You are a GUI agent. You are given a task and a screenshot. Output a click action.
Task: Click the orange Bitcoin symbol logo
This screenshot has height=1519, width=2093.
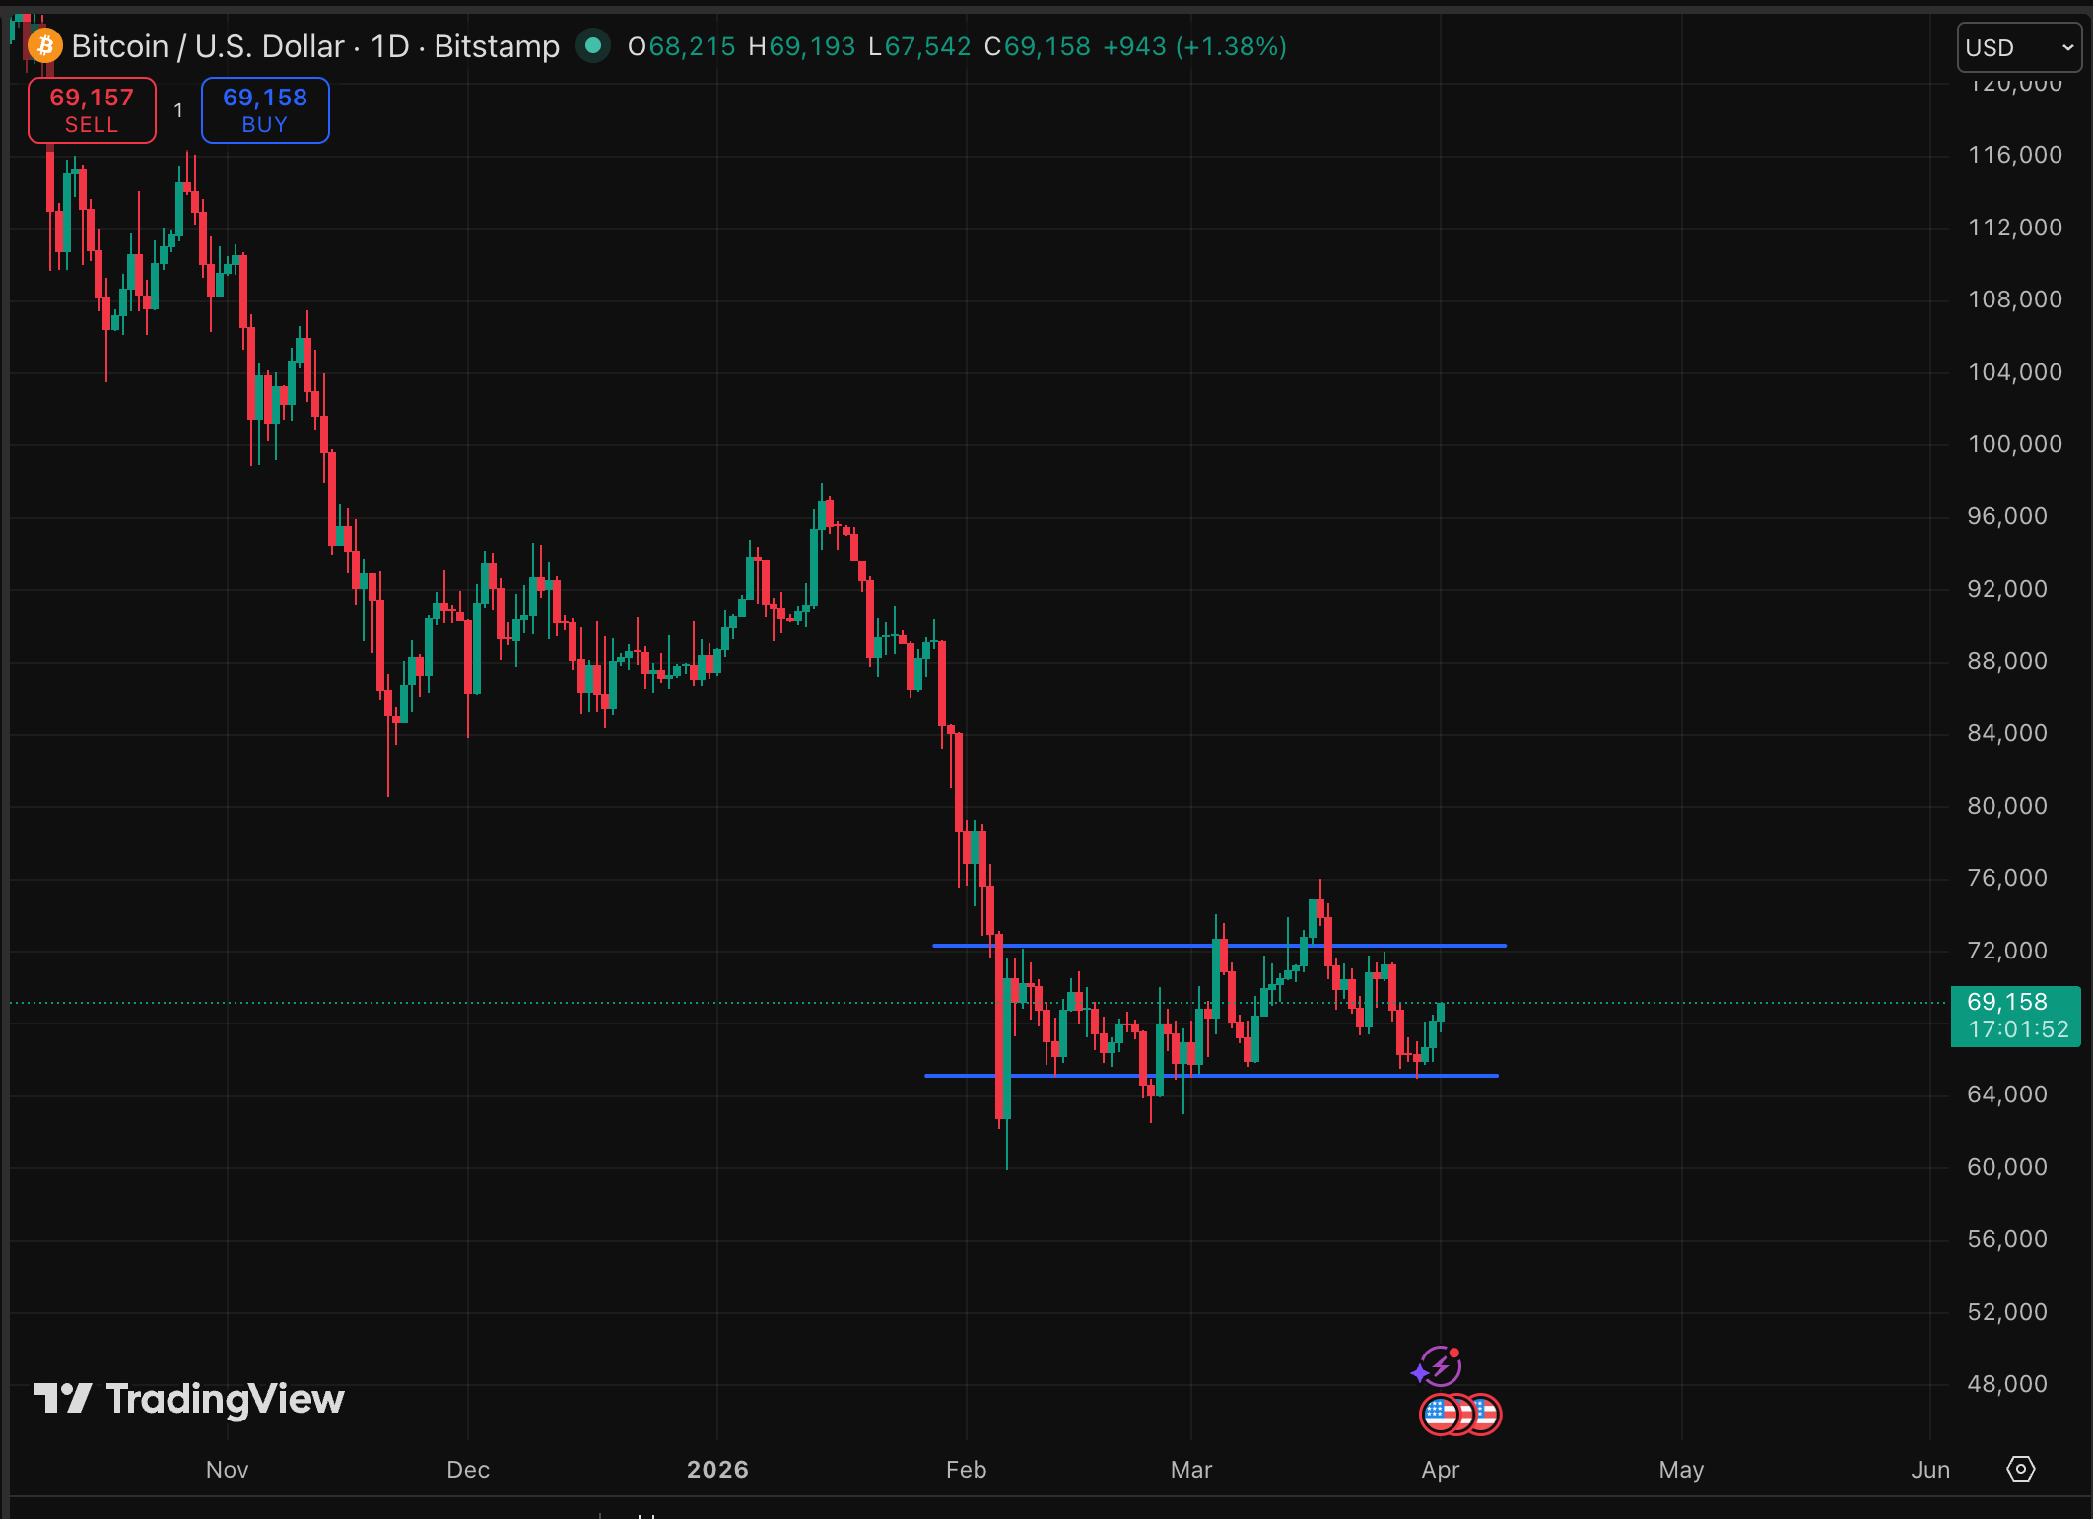click(x=45, y=46)
